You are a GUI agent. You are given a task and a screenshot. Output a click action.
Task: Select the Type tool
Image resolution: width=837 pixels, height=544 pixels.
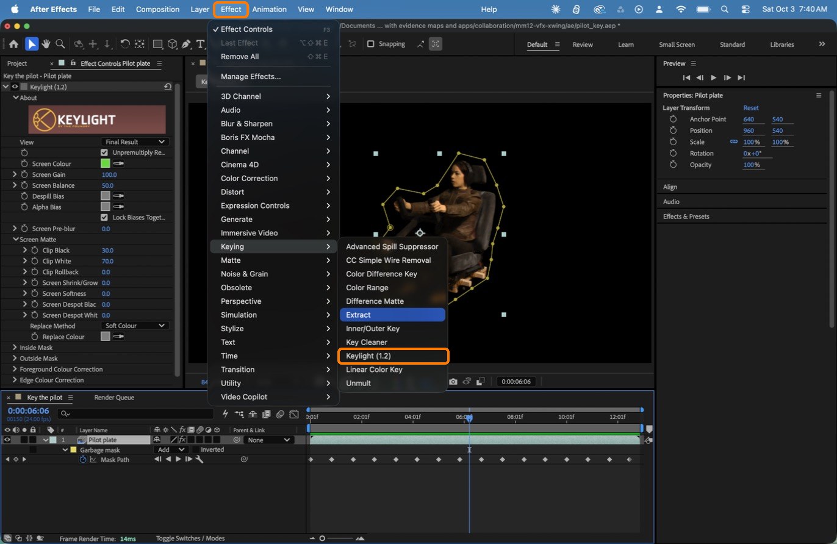point(200,44)
